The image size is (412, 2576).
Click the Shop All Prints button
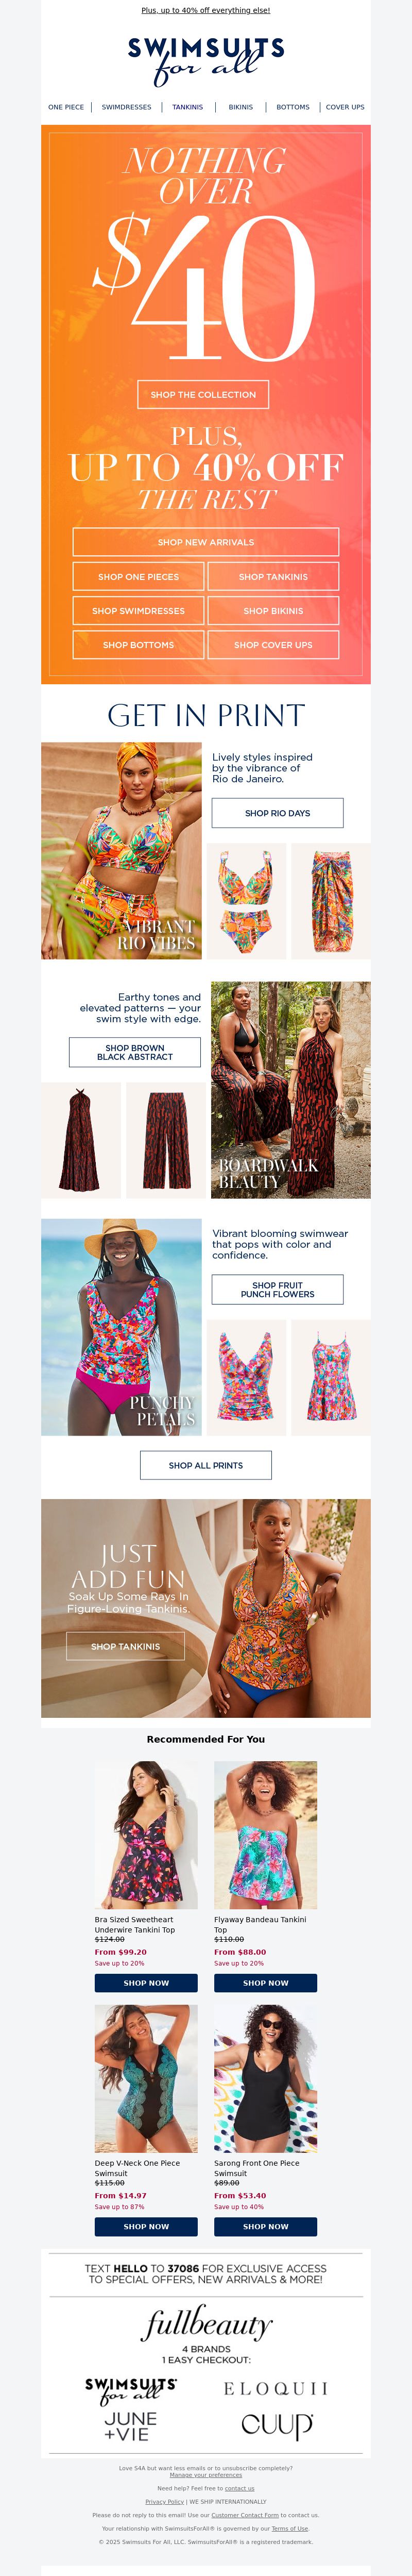[205, 1465]
